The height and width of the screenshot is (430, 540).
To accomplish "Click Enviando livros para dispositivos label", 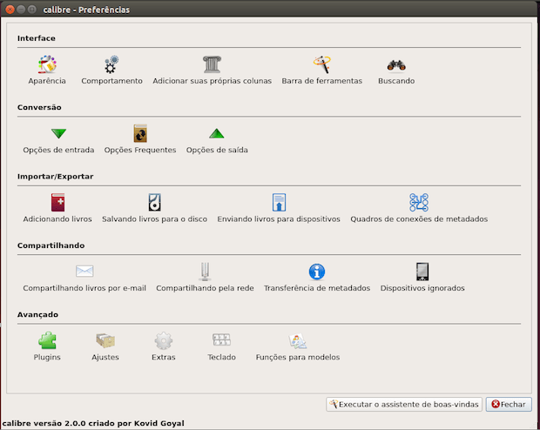I will tap(279, 219).
